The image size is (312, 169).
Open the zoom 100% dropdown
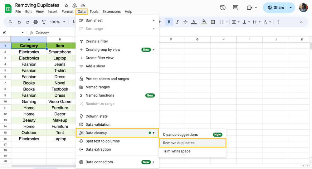(x=57, y=22)
